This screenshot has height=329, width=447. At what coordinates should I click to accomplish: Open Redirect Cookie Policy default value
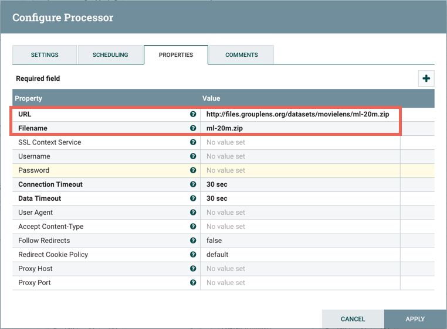[297, 255]
